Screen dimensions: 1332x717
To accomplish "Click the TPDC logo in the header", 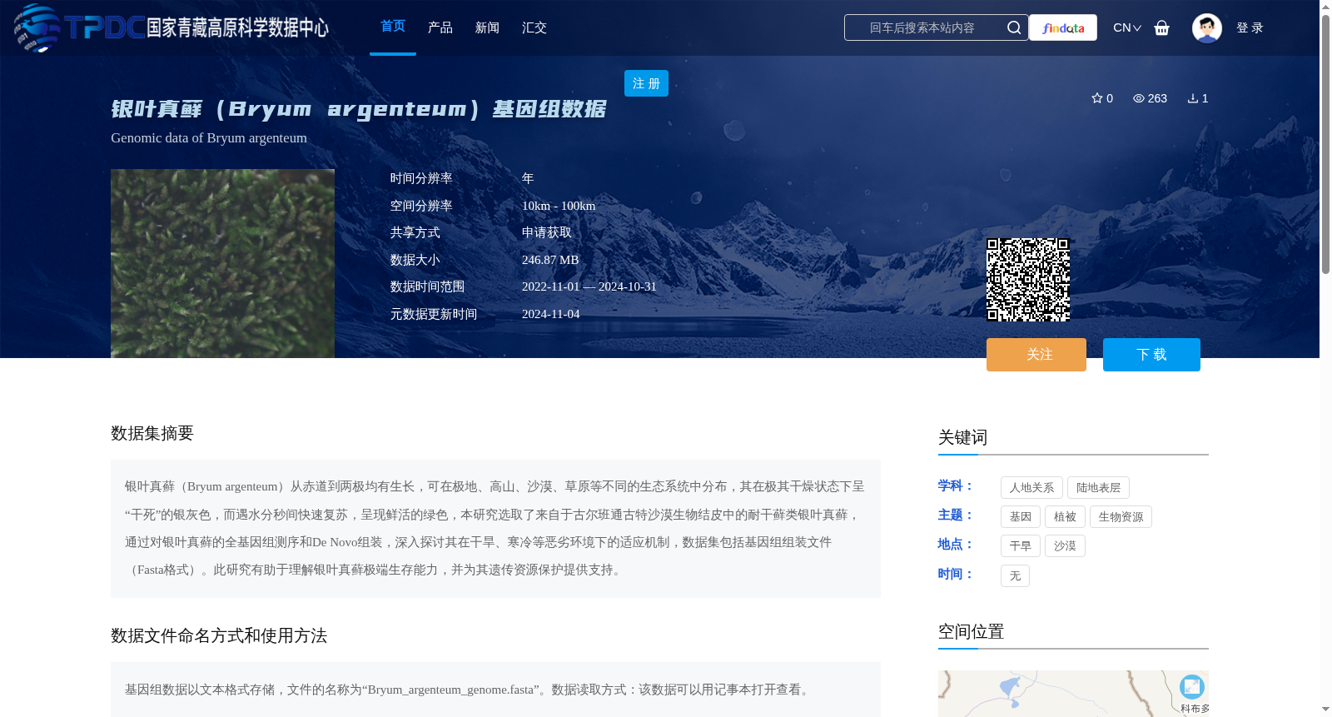I will click(x=171, y=27).
